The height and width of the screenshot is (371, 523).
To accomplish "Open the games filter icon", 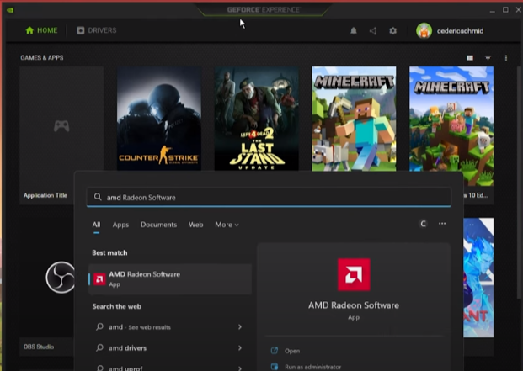I will point(488,58).
